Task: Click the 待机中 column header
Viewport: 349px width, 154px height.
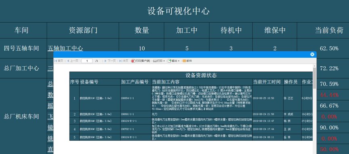Action: click(231, 30)
